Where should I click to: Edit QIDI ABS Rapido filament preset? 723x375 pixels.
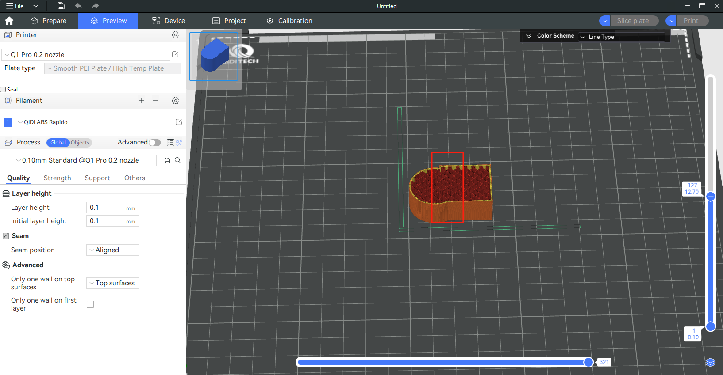(179, 122)
